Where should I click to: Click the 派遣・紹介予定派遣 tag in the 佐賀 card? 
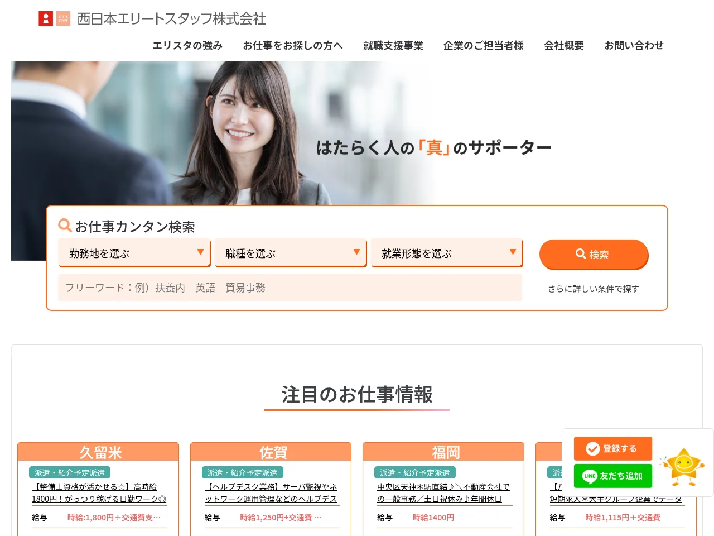243,472
